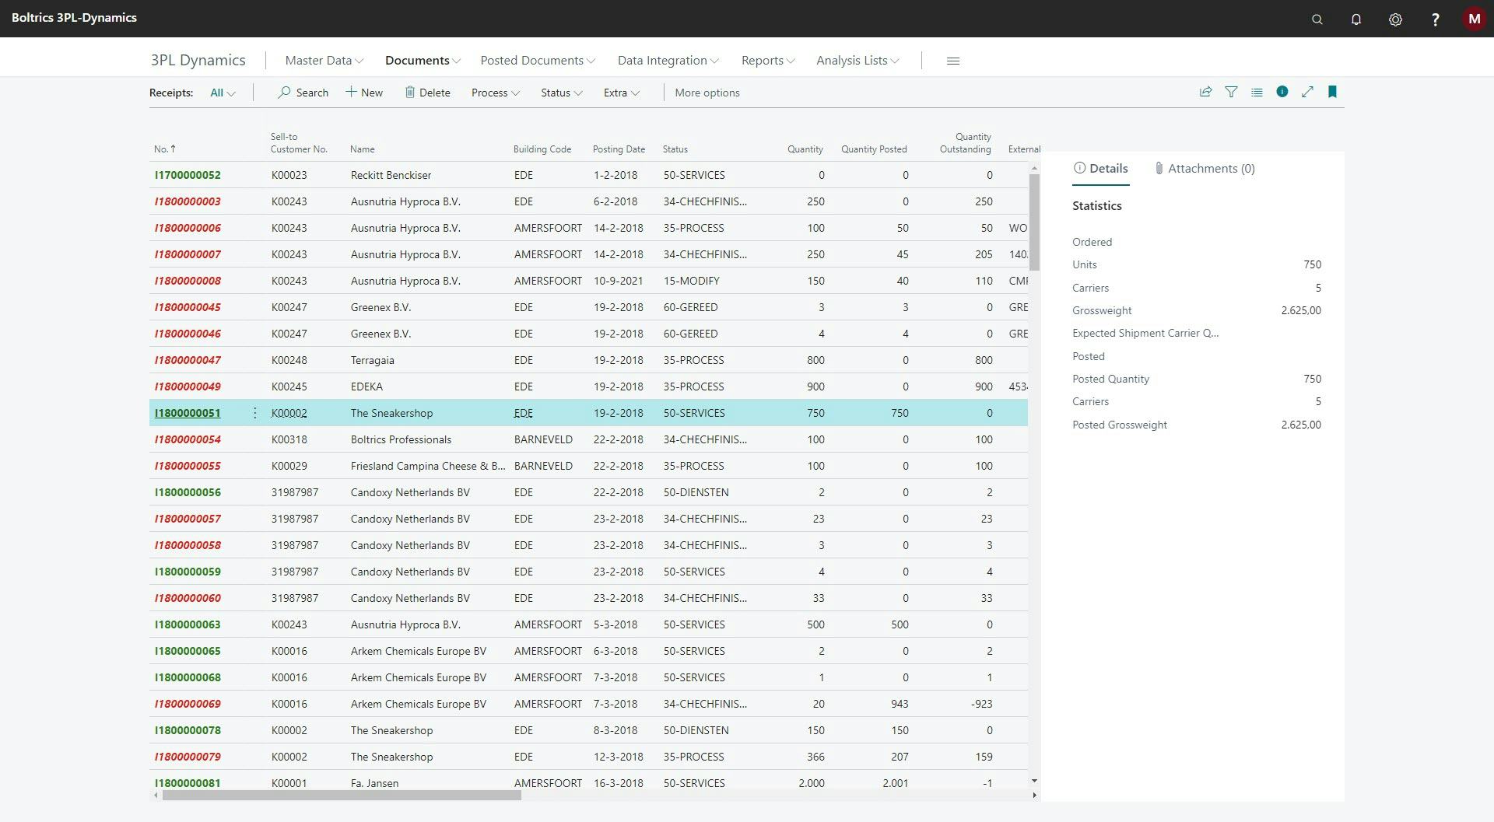The height and width of the screenshot is (822, 1494).
Task: Open receipt I1800000081
Action: (188, 783)
